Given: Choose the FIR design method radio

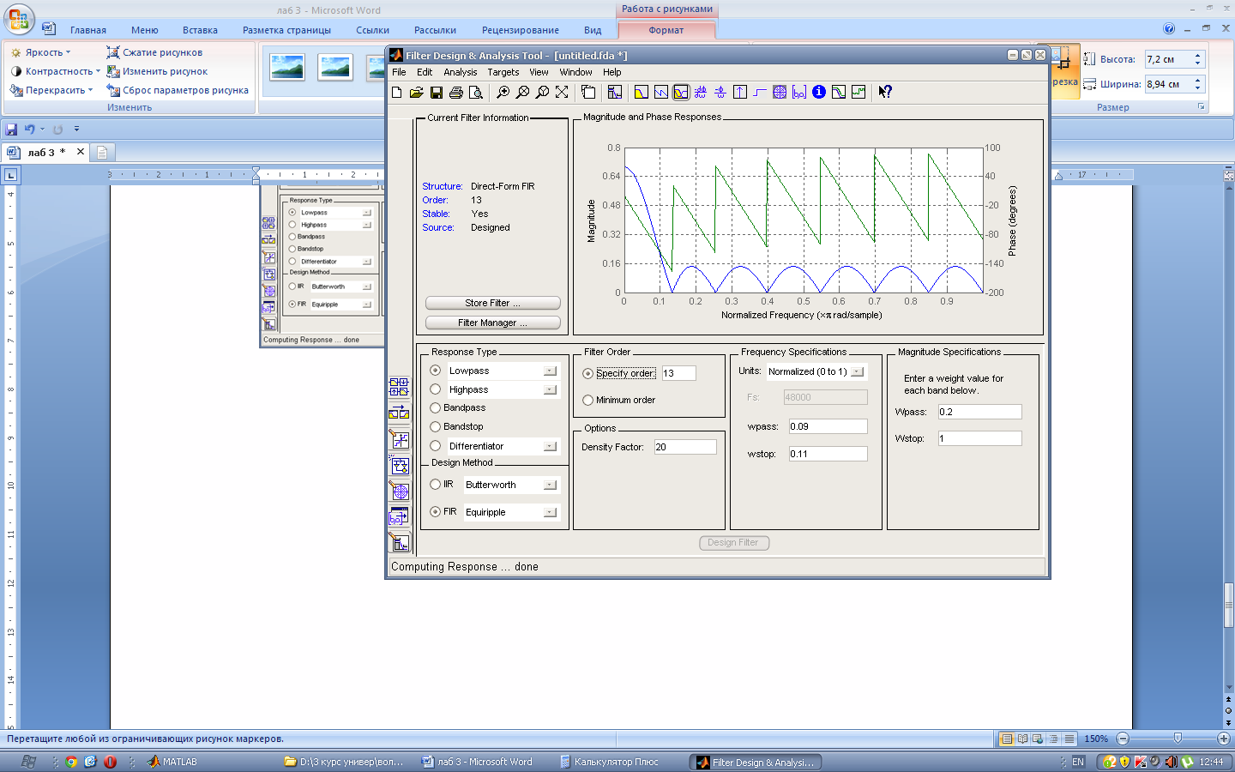Looking at the screenshot, I should coord(436,512).
